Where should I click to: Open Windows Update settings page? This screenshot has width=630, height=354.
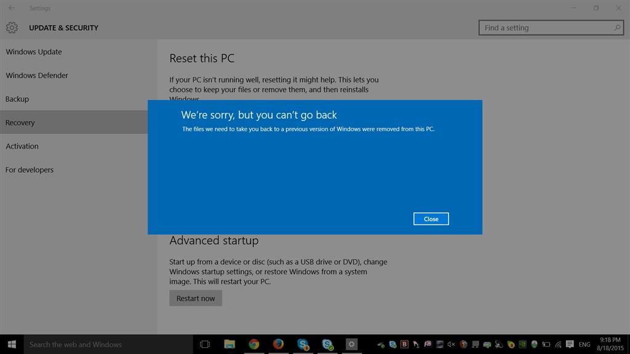coord(34,52)
